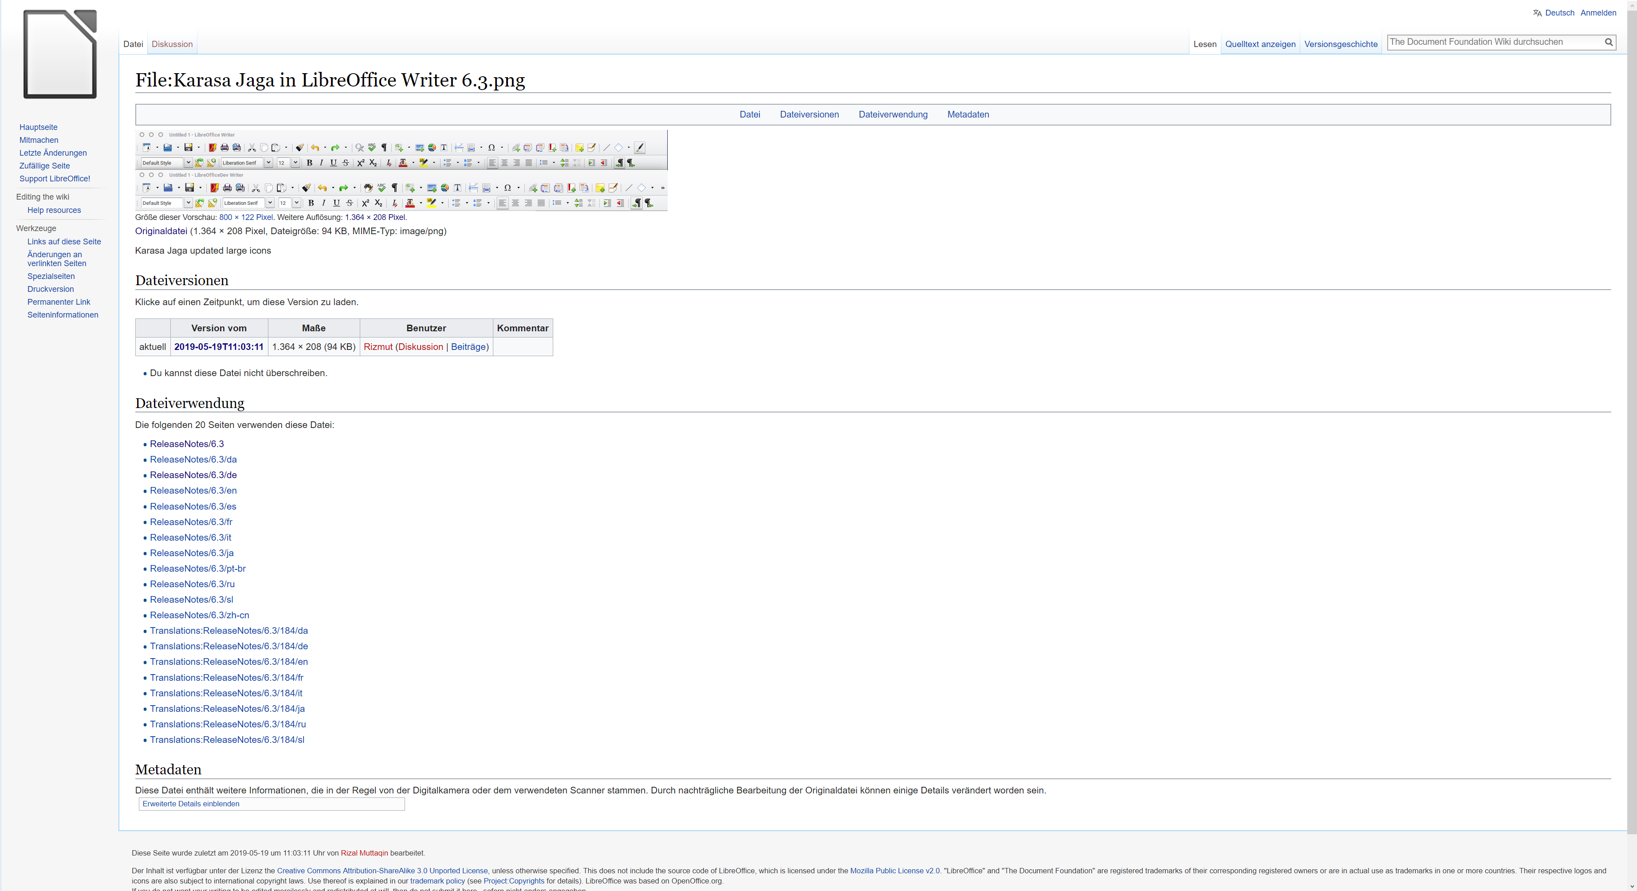This screenshot has height=891, width=1637.
Task: Open ReleaseNotes/6.3/ja
Action: 192,553
